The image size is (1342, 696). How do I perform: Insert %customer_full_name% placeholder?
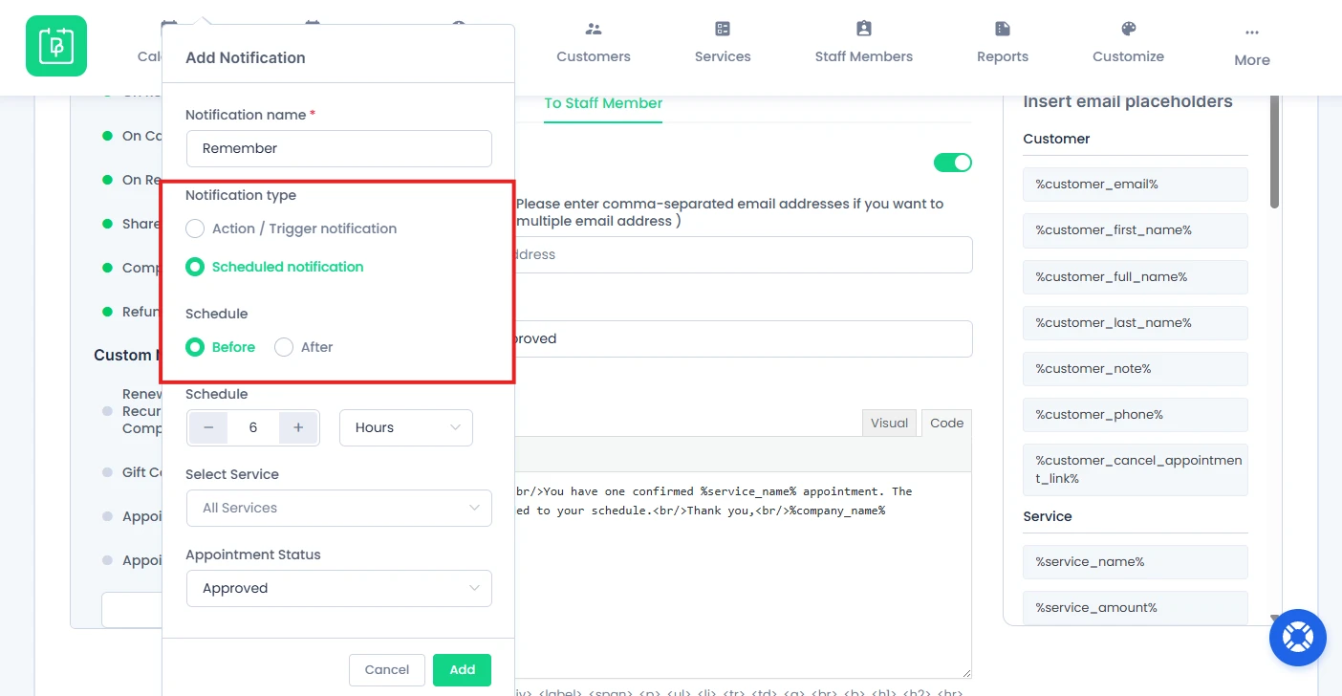[x=1136, y=276]
